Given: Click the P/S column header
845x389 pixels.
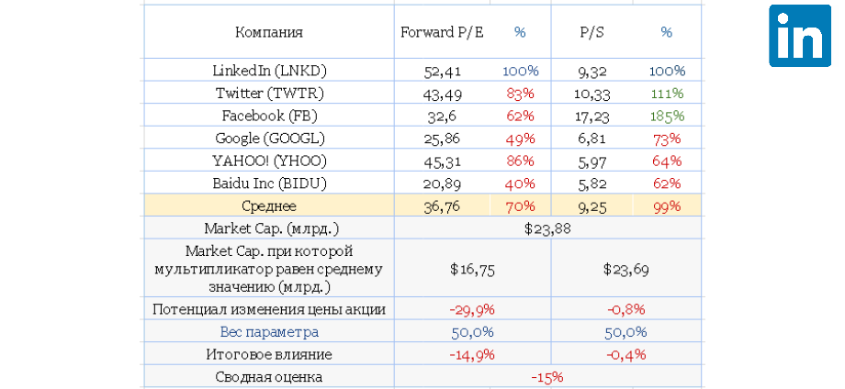Looking at the screenshot, I should tap(592, 32).
